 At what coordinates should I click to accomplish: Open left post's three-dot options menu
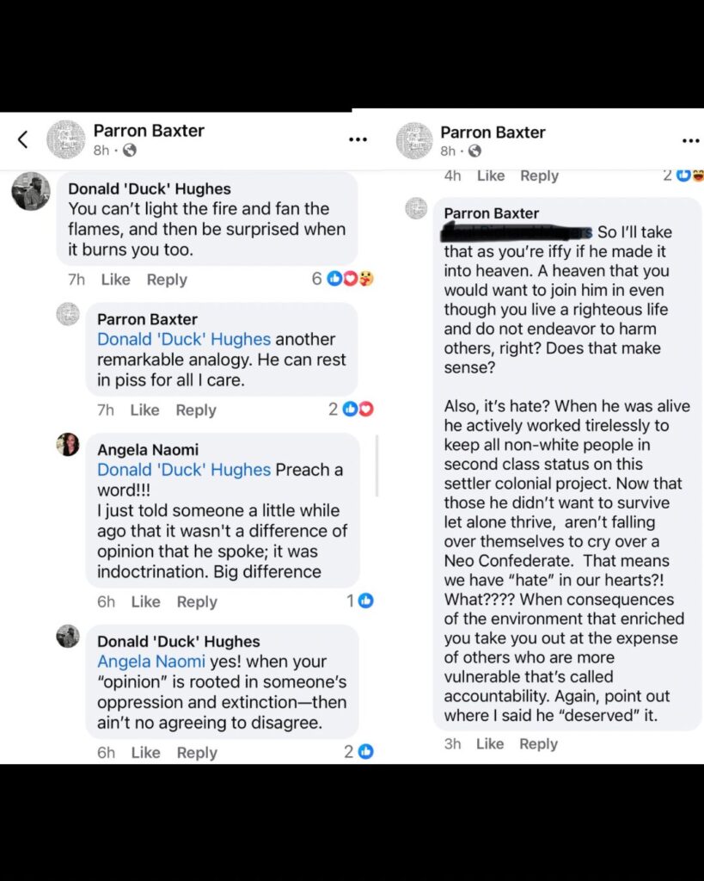point(358,139)
